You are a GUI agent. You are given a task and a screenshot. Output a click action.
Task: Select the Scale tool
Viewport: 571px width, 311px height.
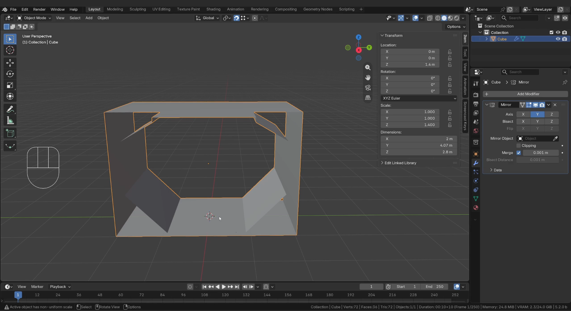(x=10, y=85)
